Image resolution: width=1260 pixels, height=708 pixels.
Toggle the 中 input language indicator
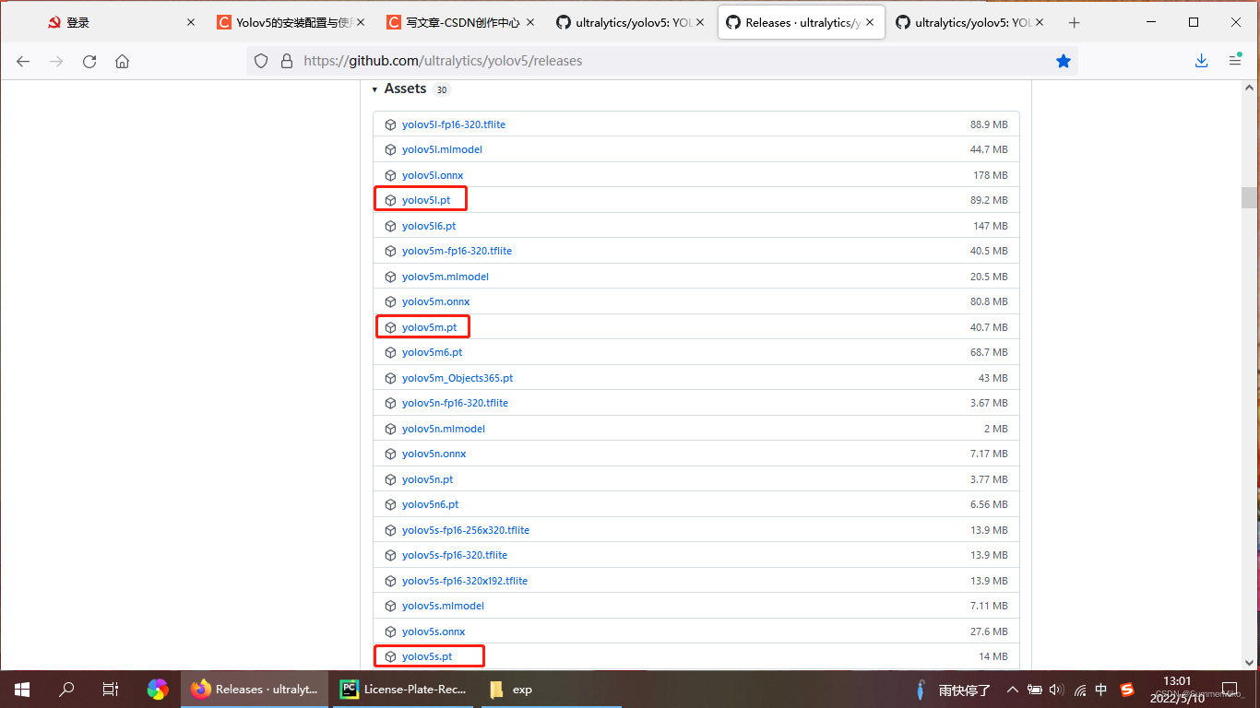point(1101,690)
